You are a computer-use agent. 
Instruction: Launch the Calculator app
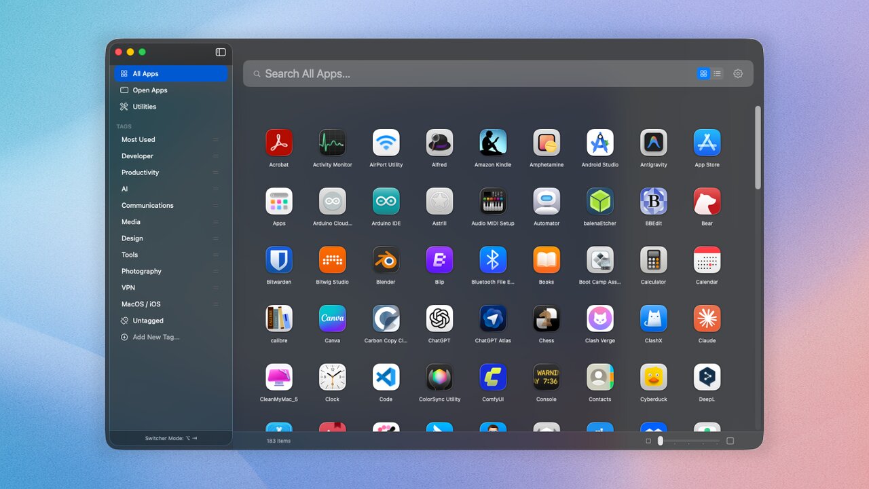[654, 260]
